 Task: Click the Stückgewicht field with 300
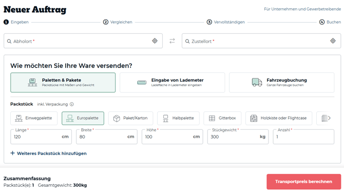238,136
